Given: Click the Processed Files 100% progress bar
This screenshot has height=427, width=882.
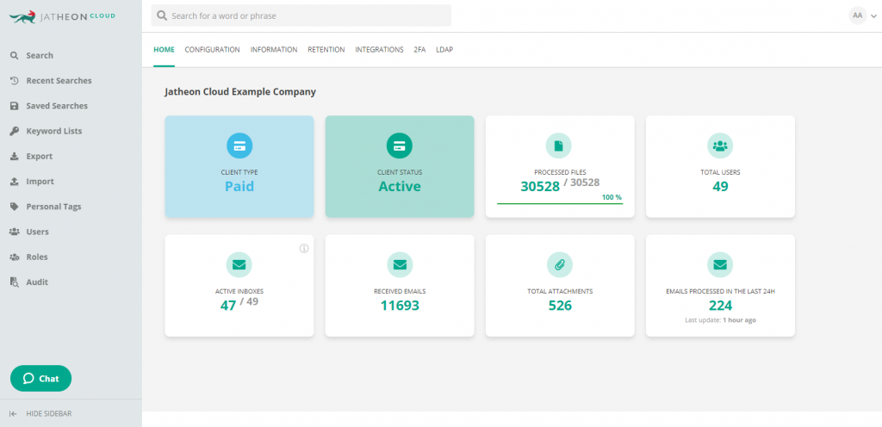Looking at the screenshot, I should (x=560, y=203).
